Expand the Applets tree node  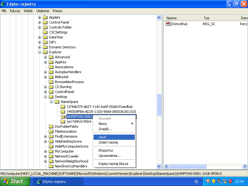point(40,17)
